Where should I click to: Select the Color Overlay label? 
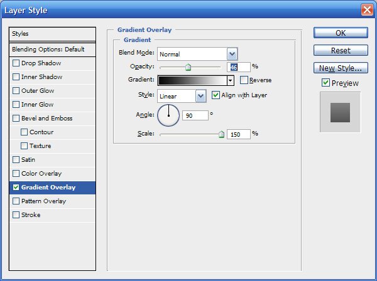click(41, 174)
